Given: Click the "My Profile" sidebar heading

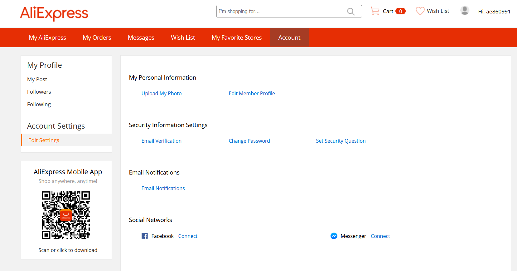Looking at the screenshot, I should [45, 65].
